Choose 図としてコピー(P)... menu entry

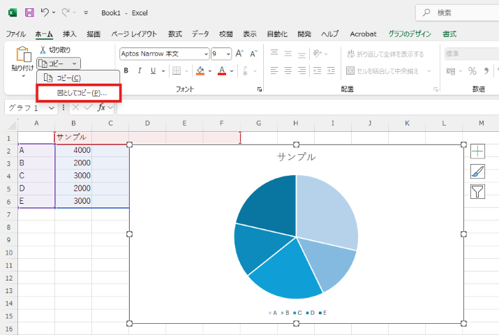79,93
